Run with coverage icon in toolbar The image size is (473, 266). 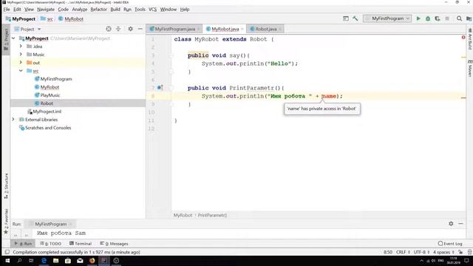[x=438, y=18]
